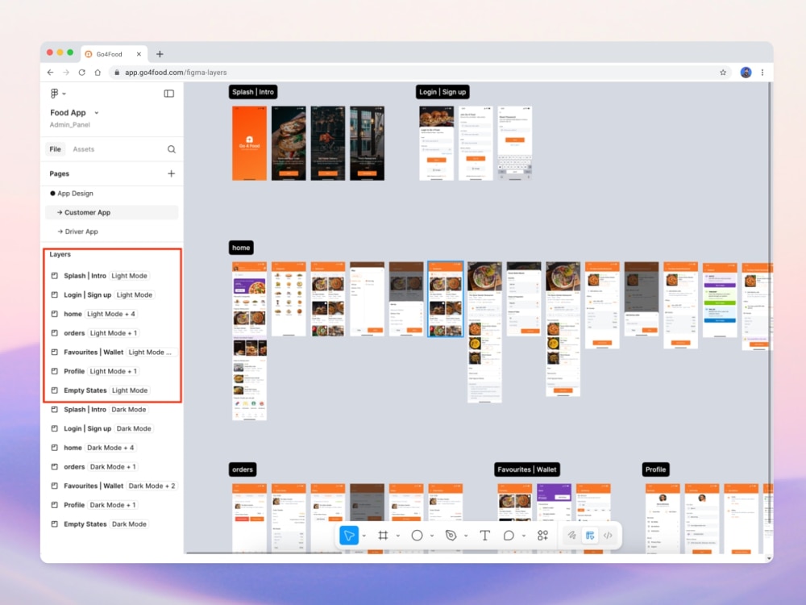Switch to the Assets tab

(x=83, y=149)
